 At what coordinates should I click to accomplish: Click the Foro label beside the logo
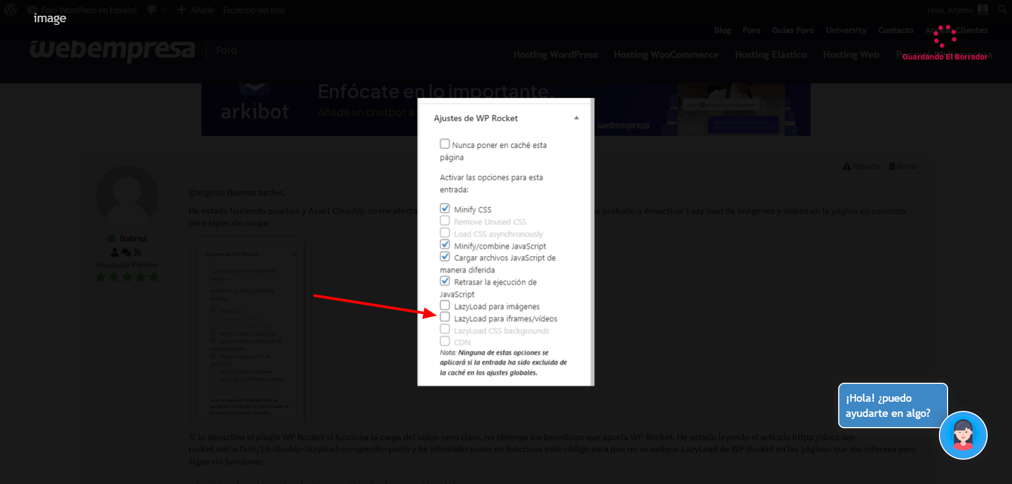226,50
